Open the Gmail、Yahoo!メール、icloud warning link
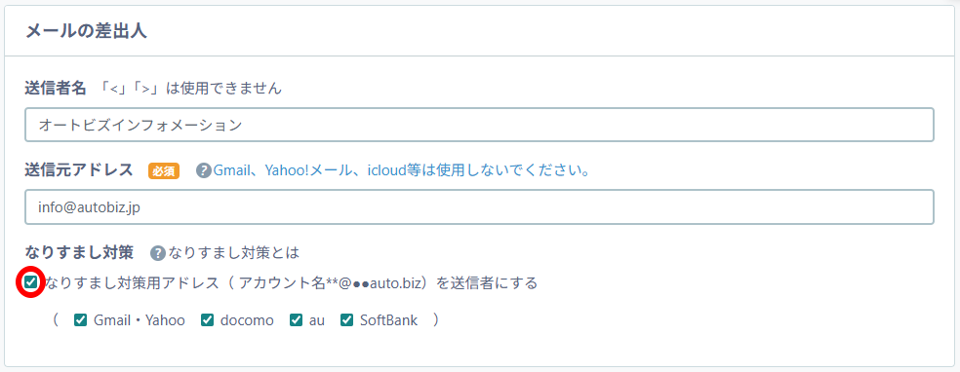 tap(402, 170)
